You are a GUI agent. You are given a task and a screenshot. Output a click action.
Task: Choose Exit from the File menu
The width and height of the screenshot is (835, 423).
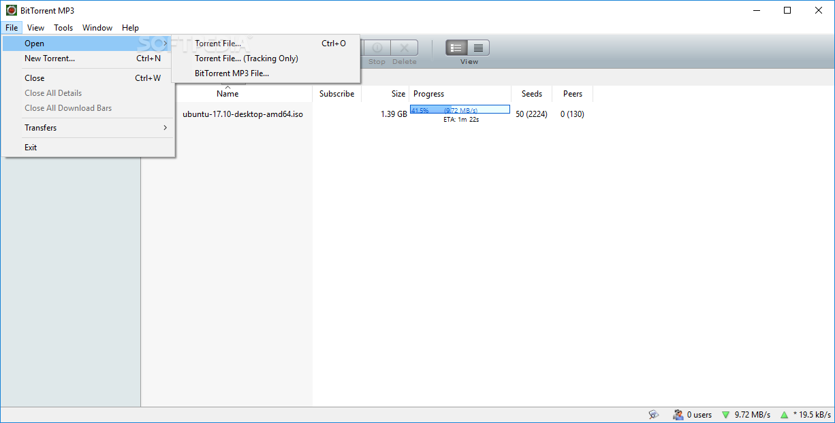point(88,148)
